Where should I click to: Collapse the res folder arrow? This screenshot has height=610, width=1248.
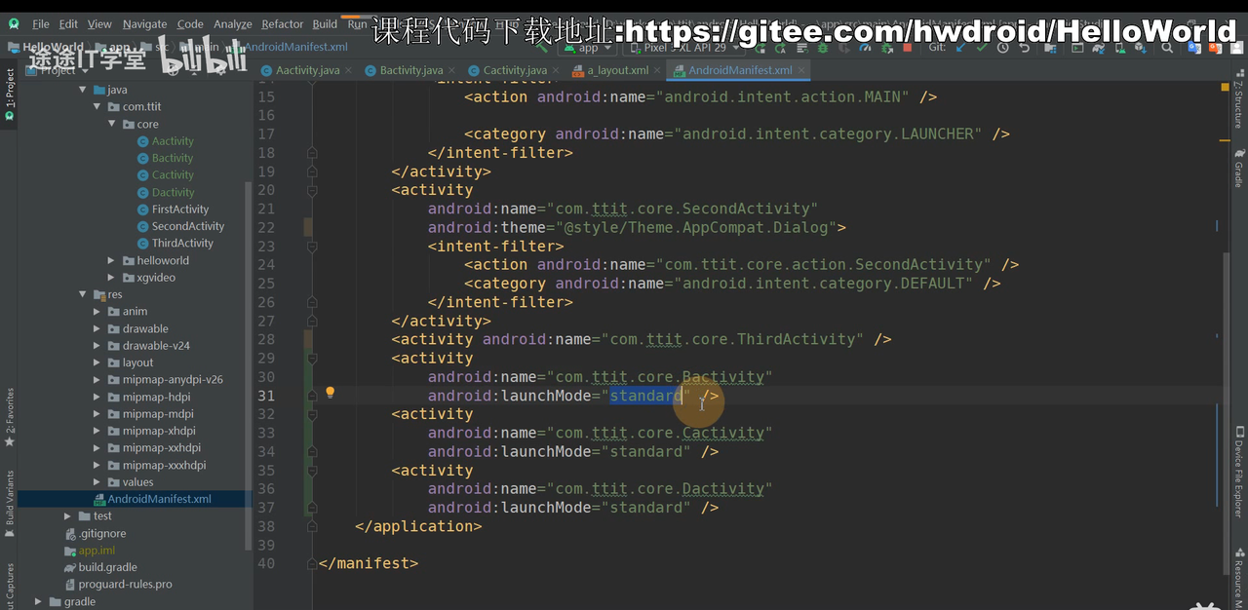coord(82,294)
